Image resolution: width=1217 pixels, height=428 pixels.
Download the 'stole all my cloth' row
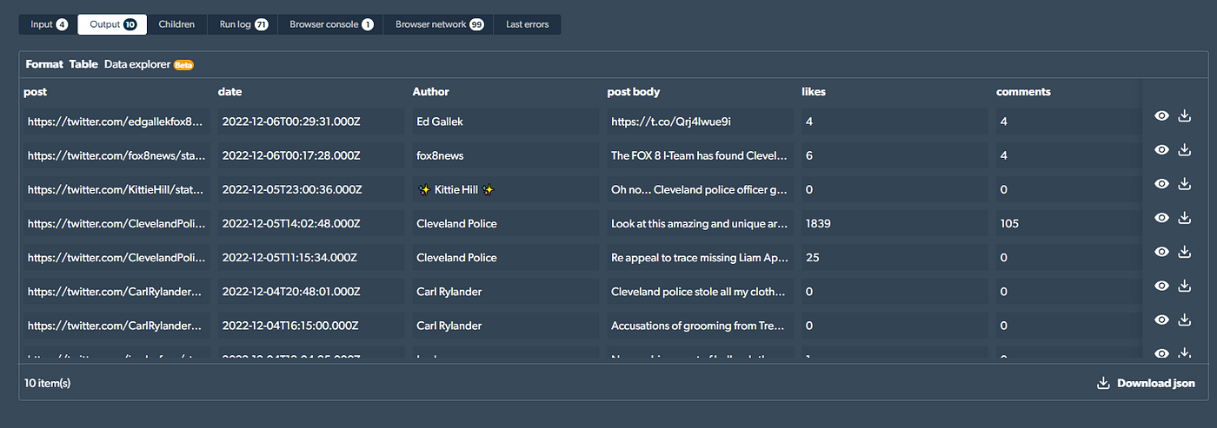tap(1184, 286)
